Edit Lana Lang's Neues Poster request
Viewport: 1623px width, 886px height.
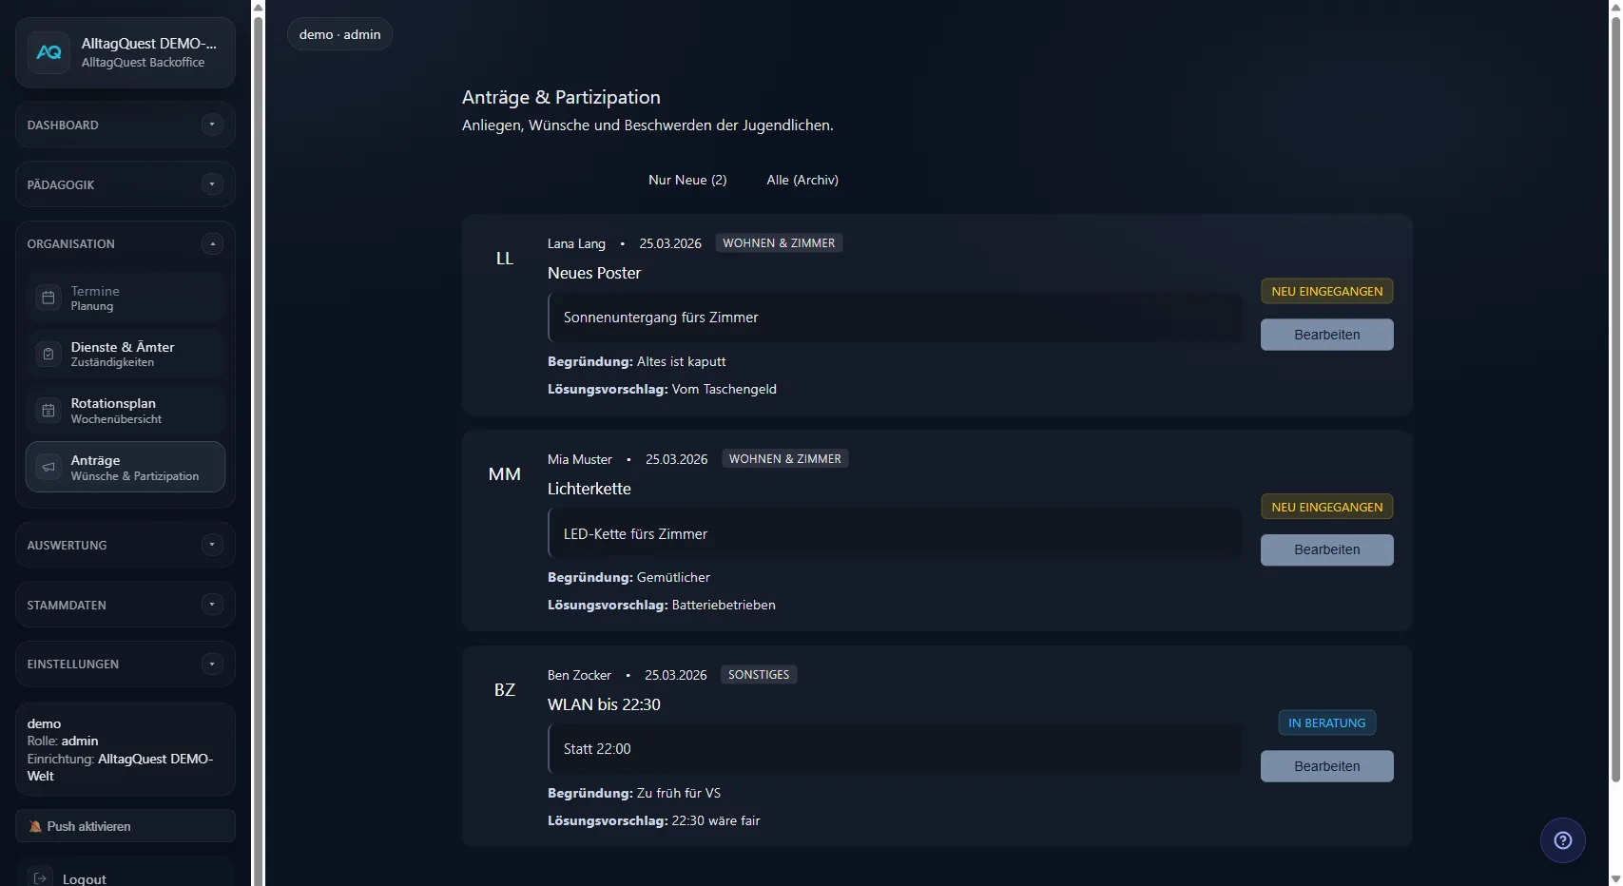coord(1326,335)
